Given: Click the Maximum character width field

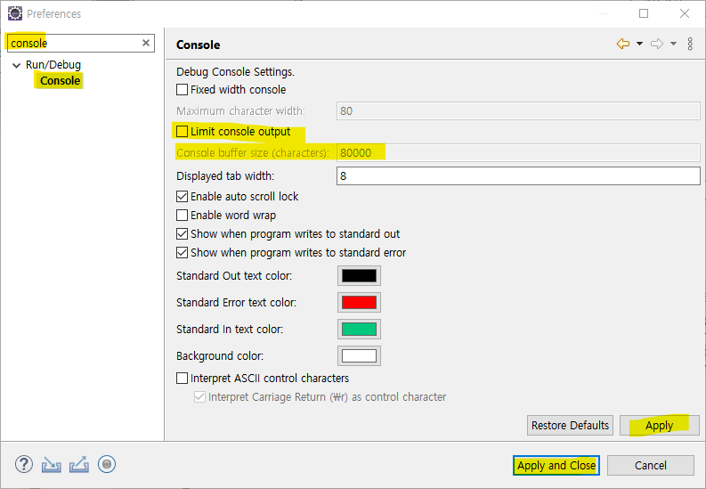Looking at the screenshot, I should point(518,110).
